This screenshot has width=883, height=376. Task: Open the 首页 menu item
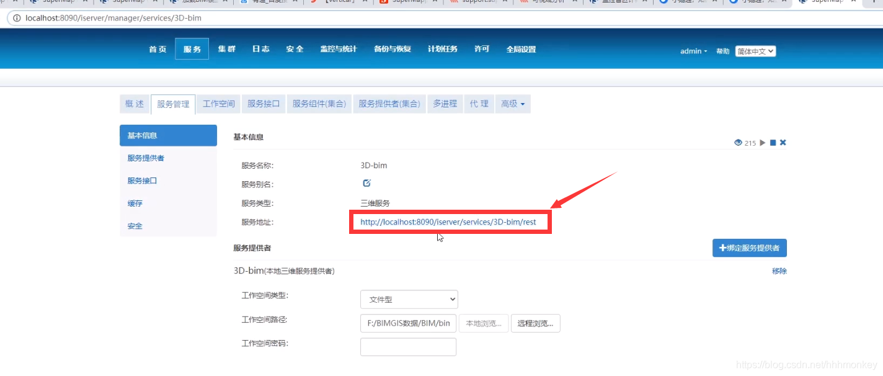[x=158, y=49]
